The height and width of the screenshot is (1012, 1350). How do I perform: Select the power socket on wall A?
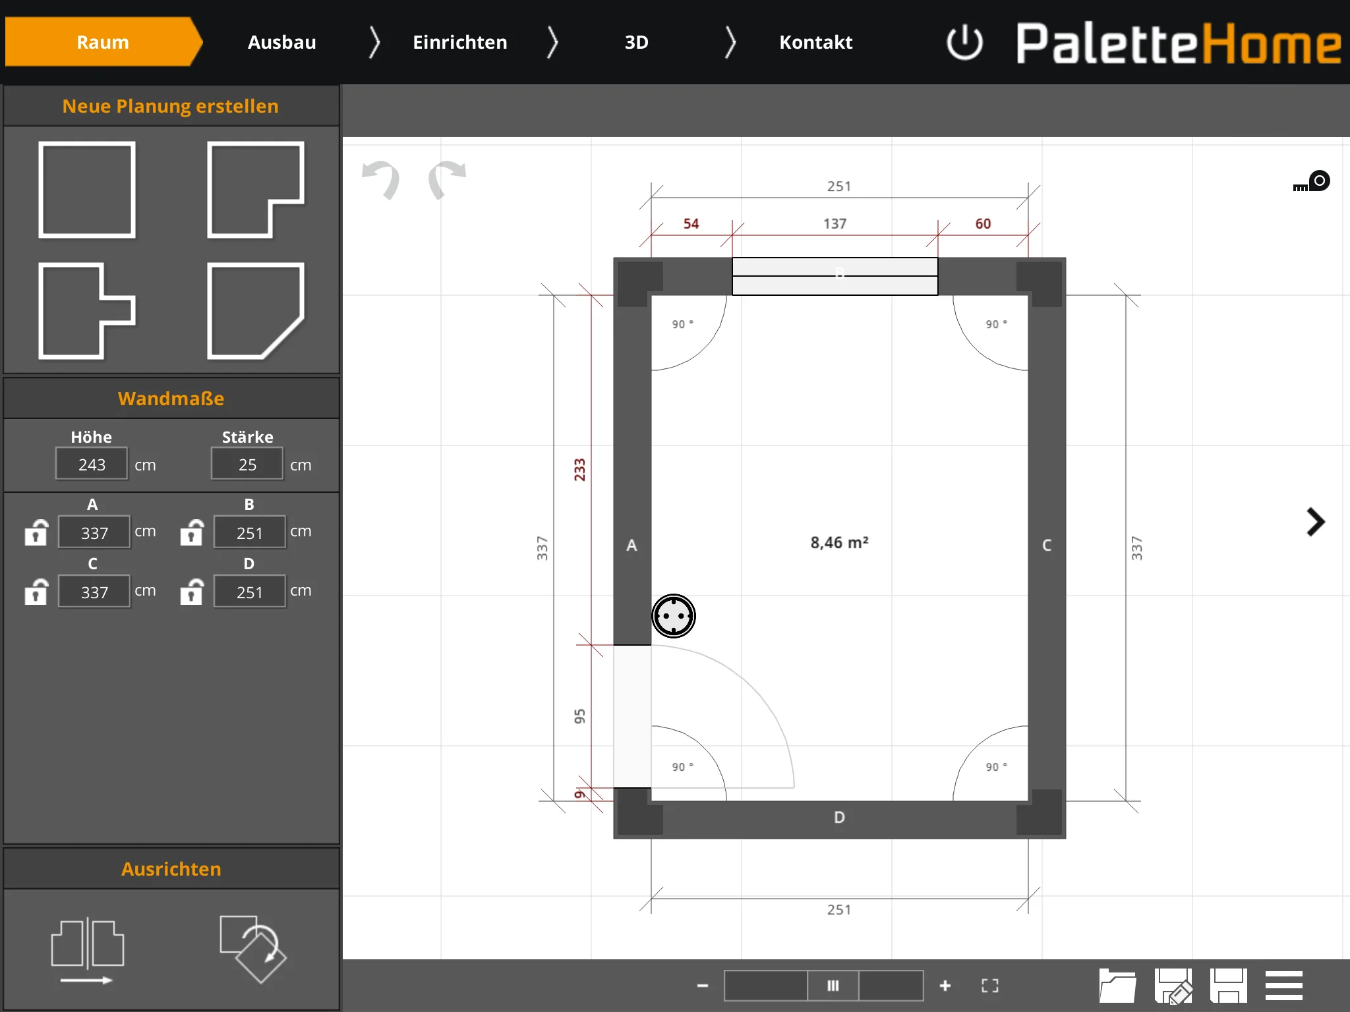[674, 616]
